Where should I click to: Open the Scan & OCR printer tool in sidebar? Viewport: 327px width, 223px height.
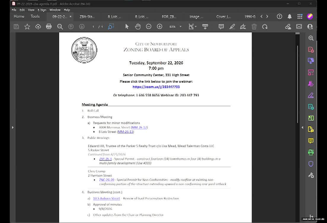point(311,152)
